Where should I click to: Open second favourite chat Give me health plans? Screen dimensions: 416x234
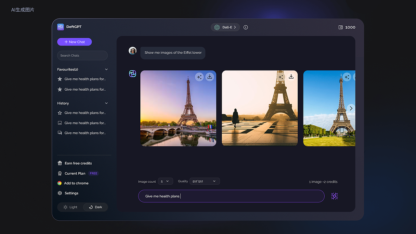(85, 89)
